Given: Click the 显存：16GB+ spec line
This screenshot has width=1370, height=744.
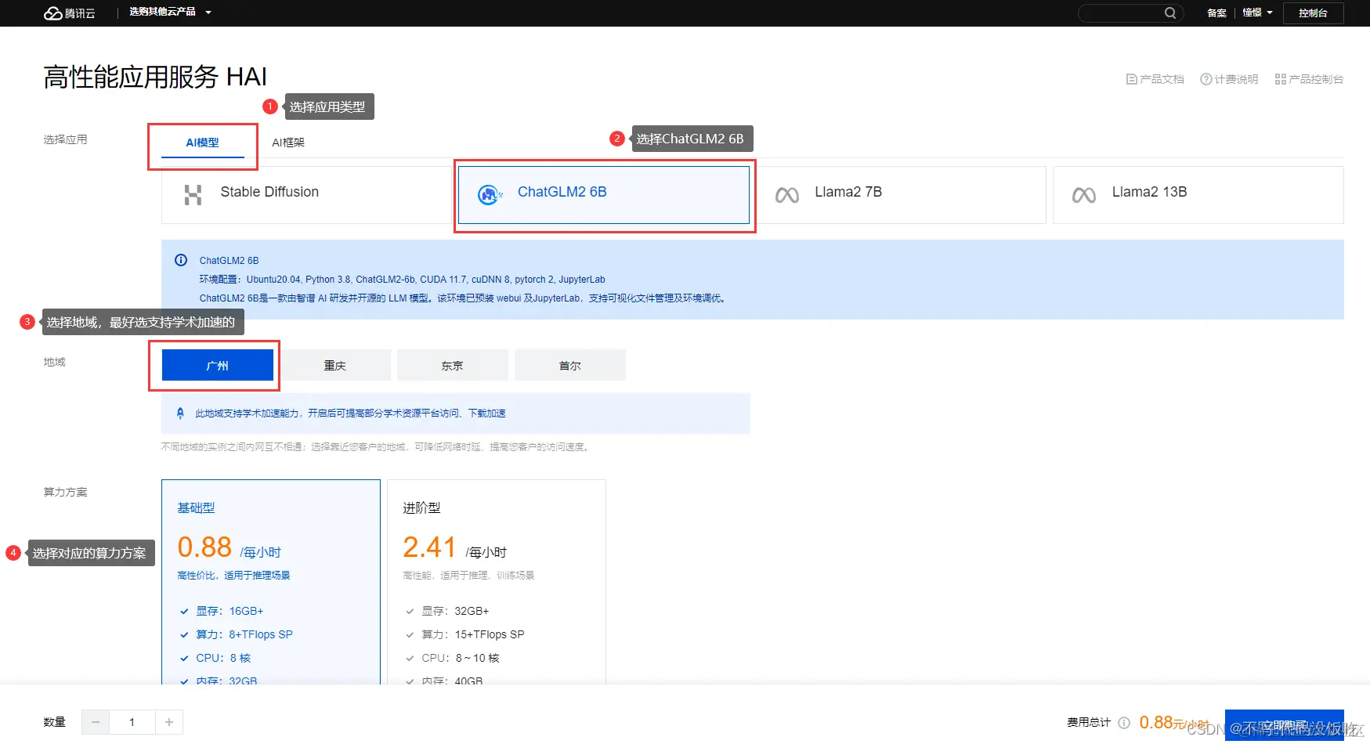Looking at the screenshot, I should [230, 611].
